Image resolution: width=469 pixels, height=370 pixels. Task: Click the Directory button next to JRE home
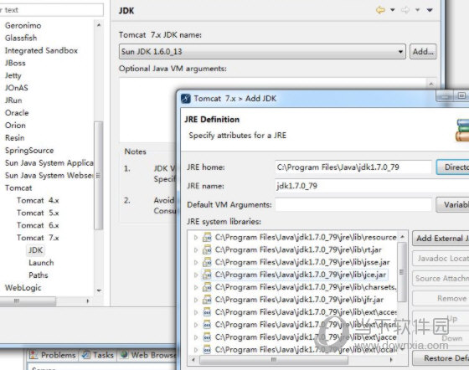[x=452, y=167]
